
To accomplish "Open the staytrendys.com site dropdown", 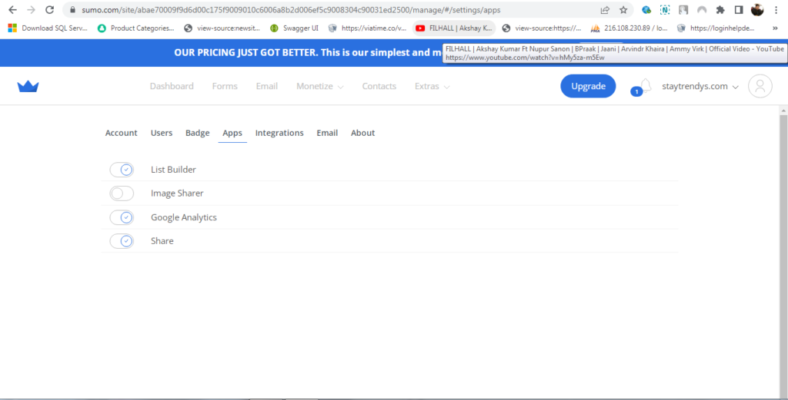I will click(x=700, y=87).
